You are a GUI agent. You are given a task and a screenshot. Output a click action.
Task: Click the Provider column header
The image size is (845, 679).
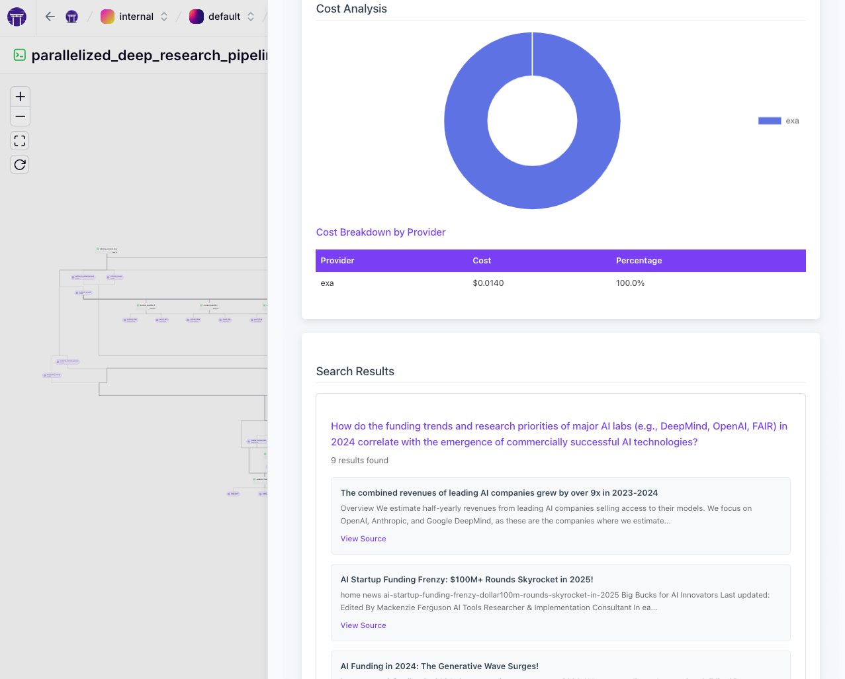click(x=337, y=261)
